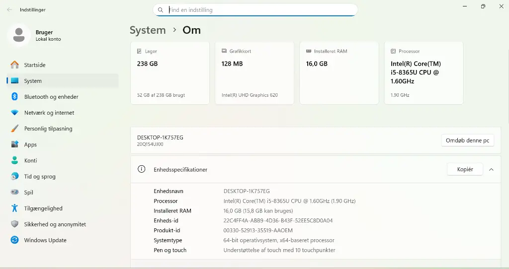Screen dimensions: 509x269
Task: Open Sikkerhed og anonymitet settings
Action: click(55, 224)
